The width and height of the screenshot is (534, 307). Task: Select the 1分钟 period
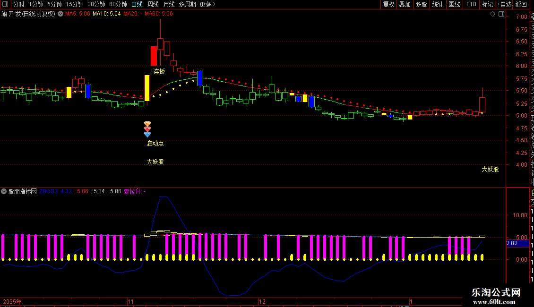tap(36, 4)
